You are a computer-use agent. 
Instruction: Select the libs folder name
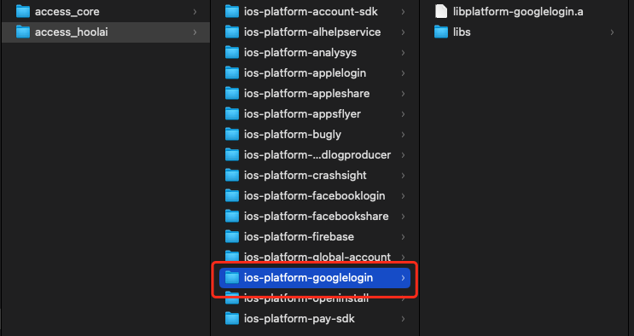pos(462,32)
